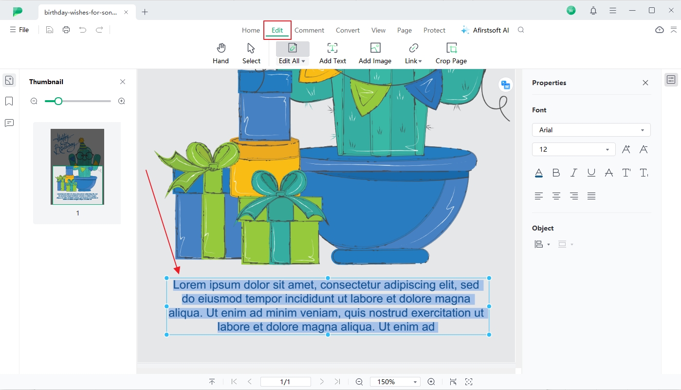Align text left
The image size is (681, 390).
click(539, 196)
